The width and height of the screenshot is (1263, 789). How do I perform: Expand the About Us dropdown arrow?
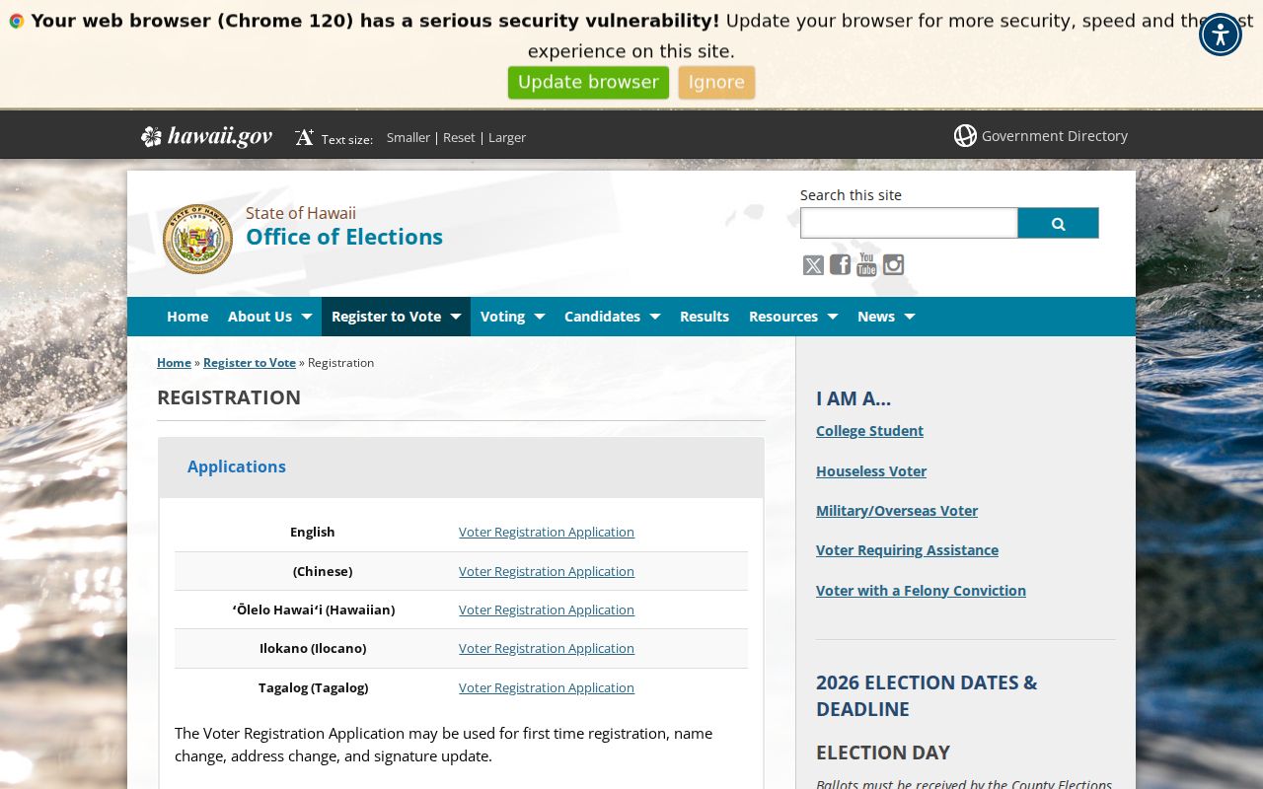click(x=306, y=317)
